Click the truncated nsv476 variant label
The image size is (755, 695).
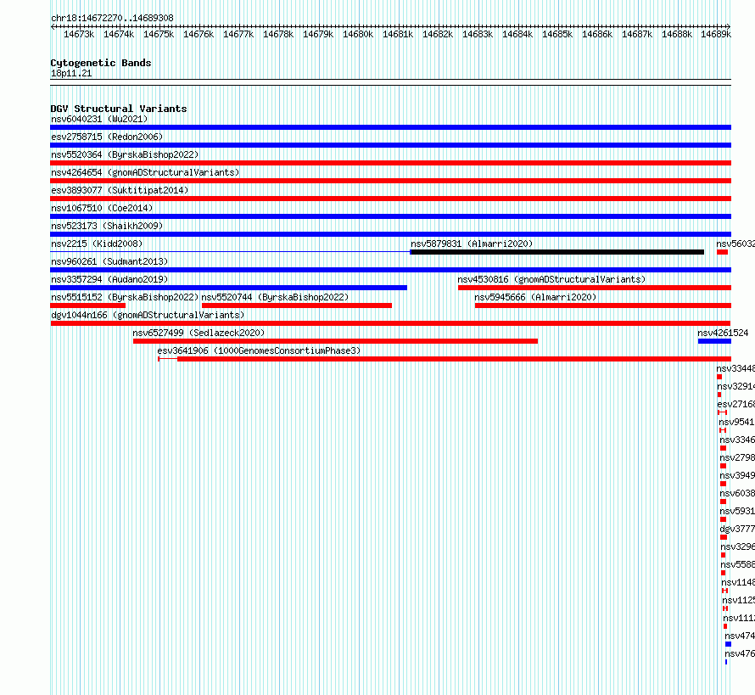[x=740, y=653]
